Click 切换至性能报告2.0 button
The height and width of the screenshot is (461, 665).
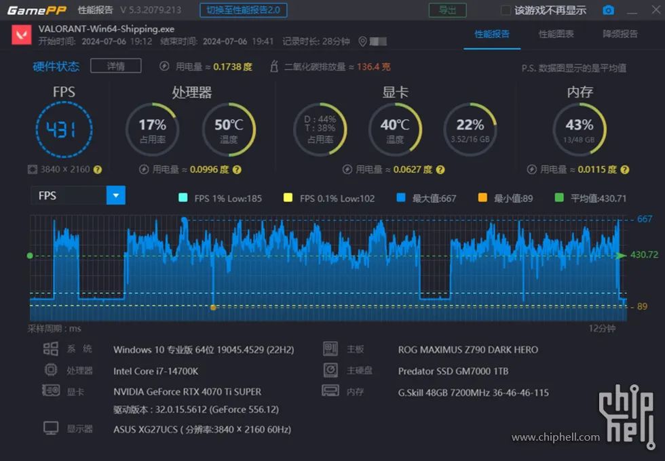coord(244,10)
